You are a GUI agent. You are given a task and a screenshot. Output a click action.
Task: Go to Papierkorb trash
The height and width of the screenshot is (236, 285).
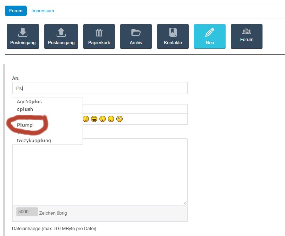tap(99, 36)
